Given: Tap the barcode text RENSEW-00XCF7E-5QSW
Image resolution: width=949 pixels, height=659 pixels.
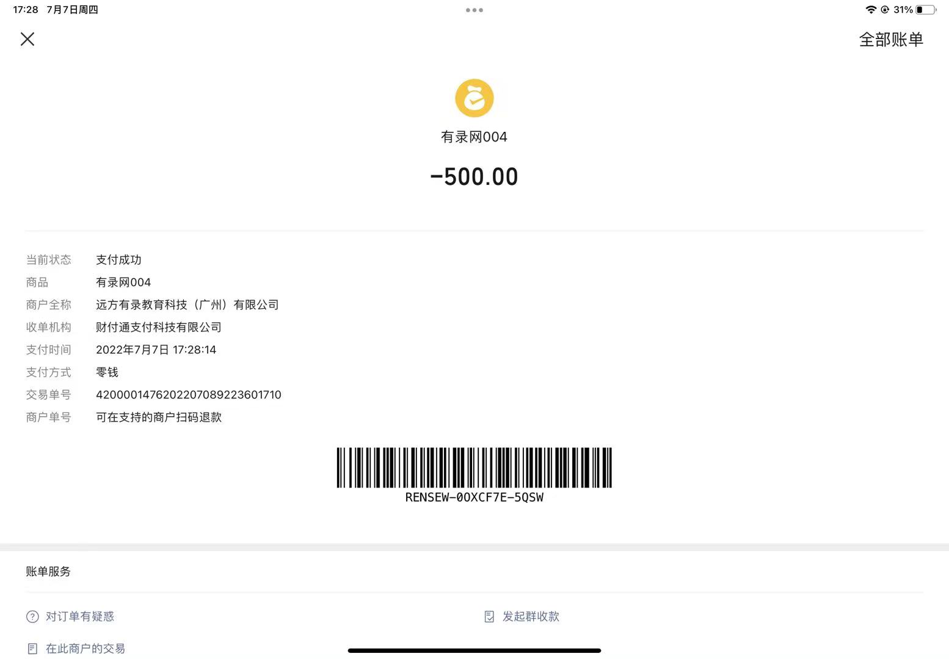Looking at the screenshot, I should point(474,498).
